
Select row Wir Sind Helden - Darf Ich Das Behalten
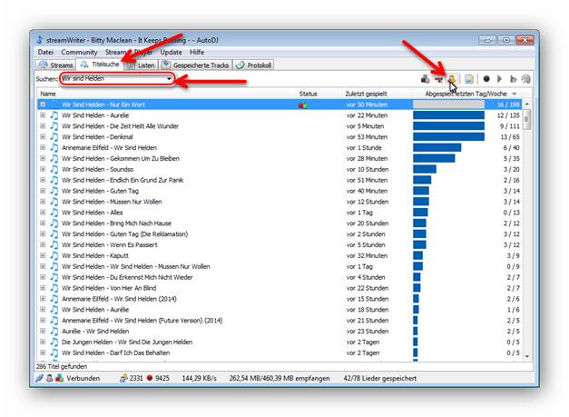pyautogui.click(x=280, y=352)
